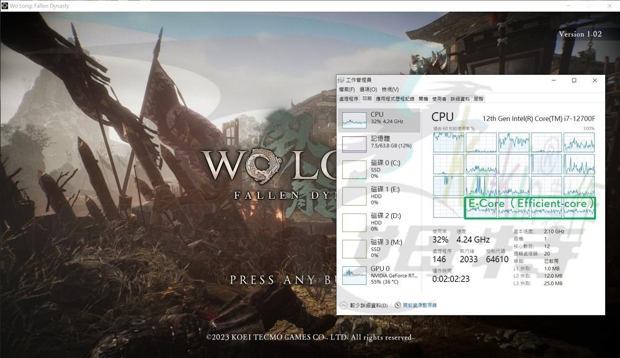
Task: Select 磁碟 1 (E:) HDD in sidebar
Action: pyautogui.click(x=379, y=196)
